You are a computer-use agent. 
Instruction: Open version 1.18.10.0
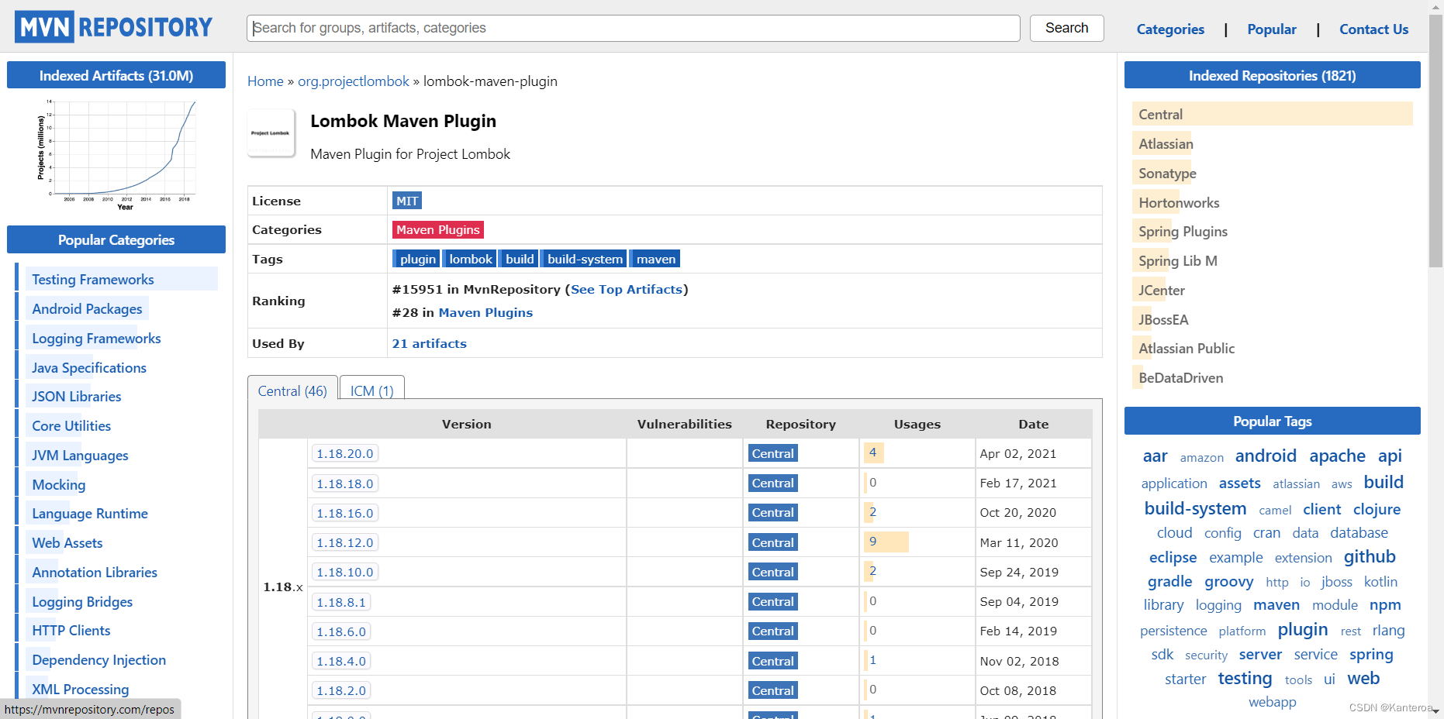click(345, 572)
